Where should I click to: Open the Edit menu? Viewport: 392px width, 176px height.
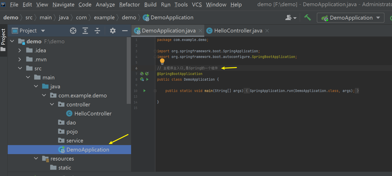click(x=27, y=5)
